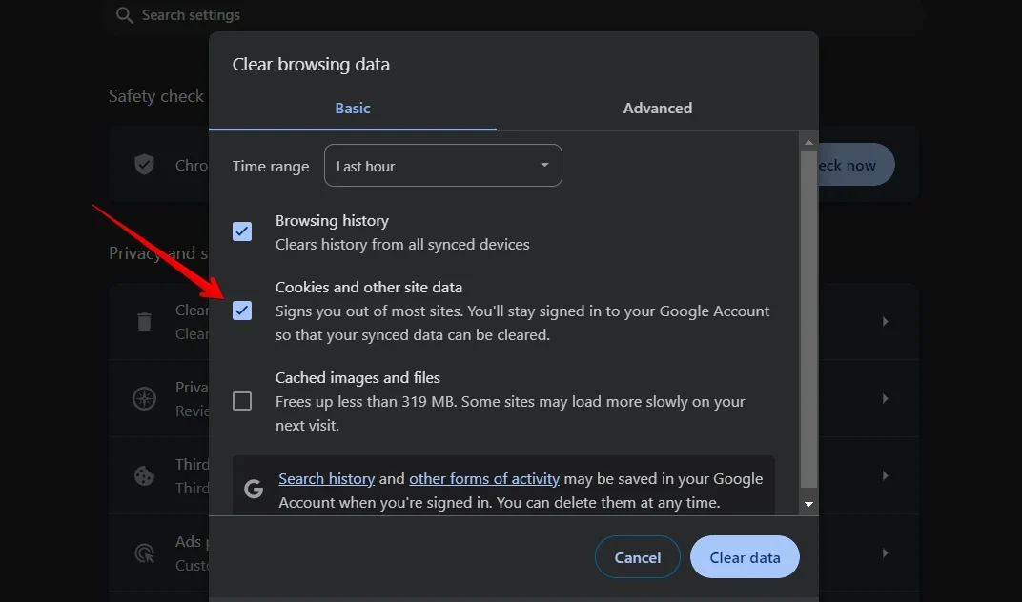This screenshot has width=1022, height=602.
Task: Click the Google G logo icon
Action: click(x=254, y=489)
